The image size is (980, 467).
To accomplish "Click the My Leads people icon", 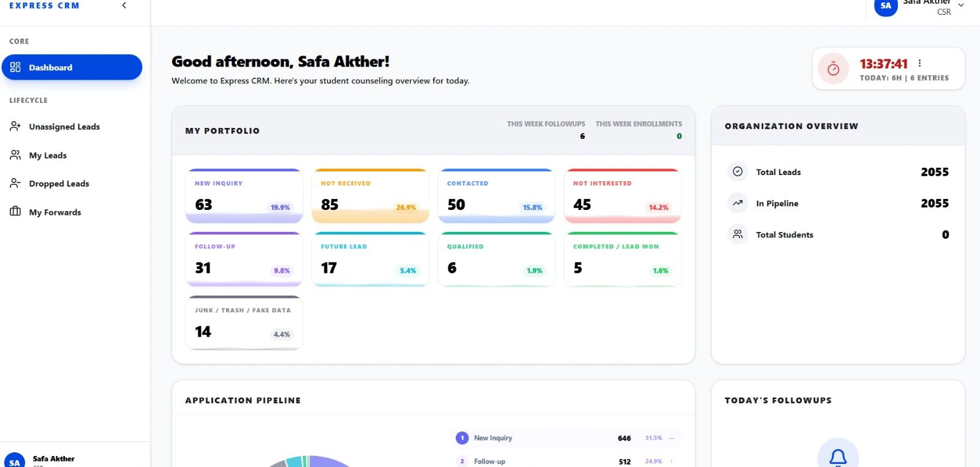I will (15, 155).
